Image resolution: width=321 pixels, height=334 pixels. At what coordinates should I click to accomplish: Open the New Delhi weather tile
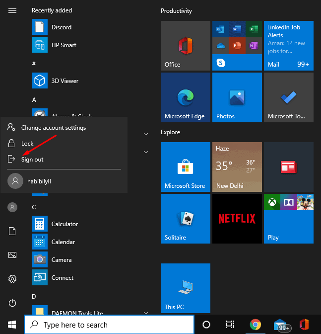(237, 167)
